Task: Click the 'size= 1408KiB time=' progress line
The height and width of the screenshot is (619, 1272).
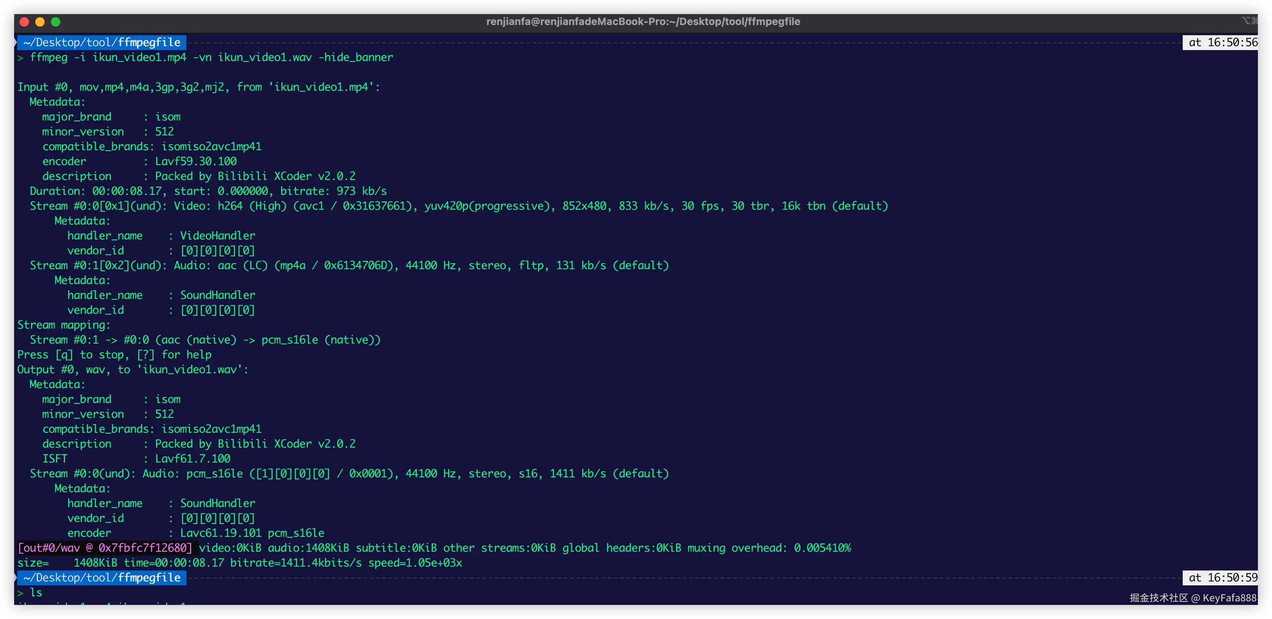Action: (240, 563)
